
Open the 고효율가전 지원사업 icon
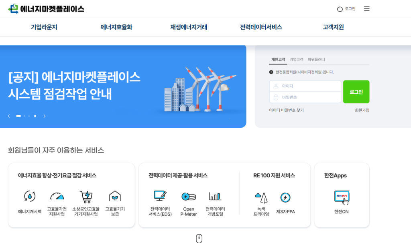[57, 196]
